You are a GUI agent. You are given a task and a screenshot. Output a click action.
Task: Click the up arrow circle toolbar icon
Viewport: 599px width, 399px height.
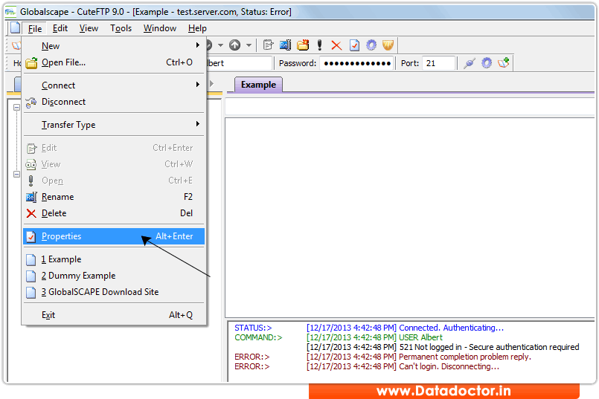[234, 45]
